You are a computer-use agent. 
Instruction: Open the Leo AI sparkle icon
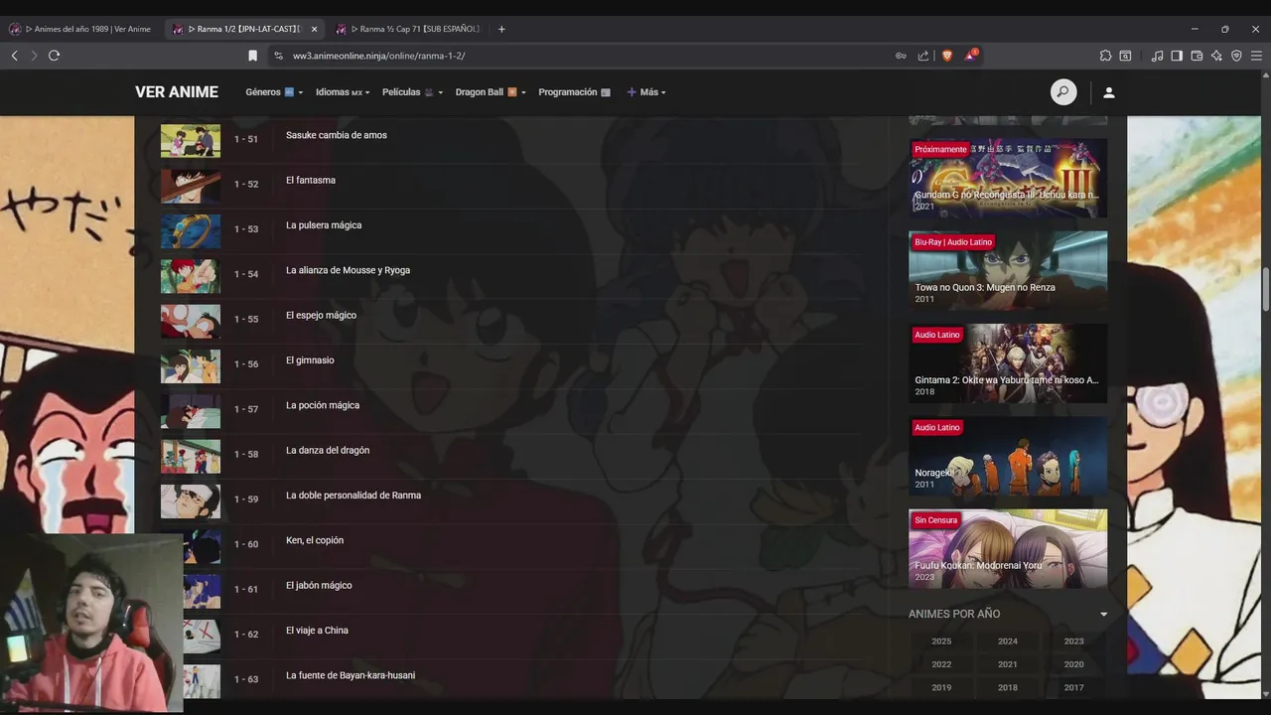(x=1216, y=56)
